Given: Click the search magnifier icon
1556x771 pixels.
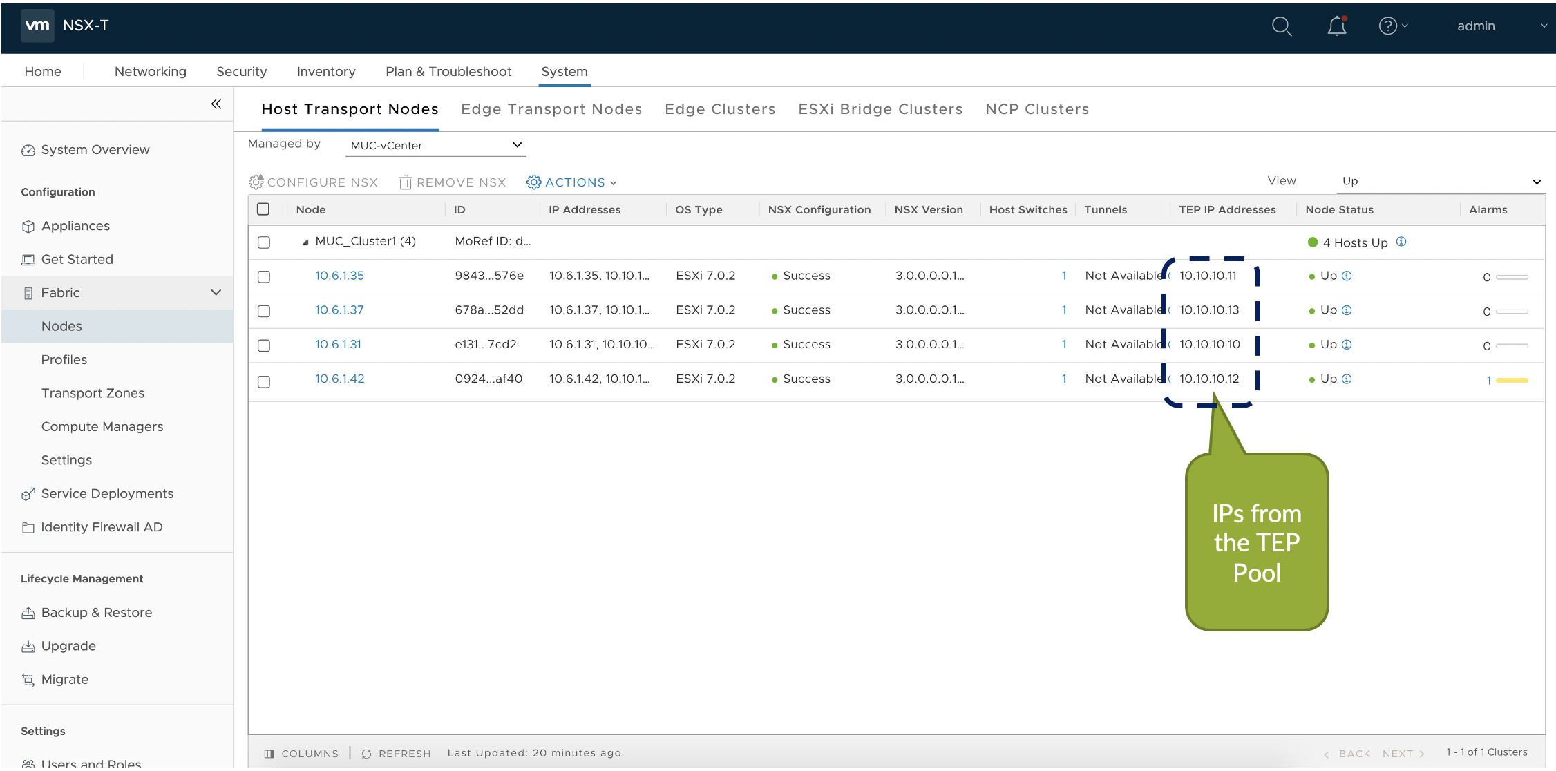Looking at the screenshot, I should [1281, 26].
